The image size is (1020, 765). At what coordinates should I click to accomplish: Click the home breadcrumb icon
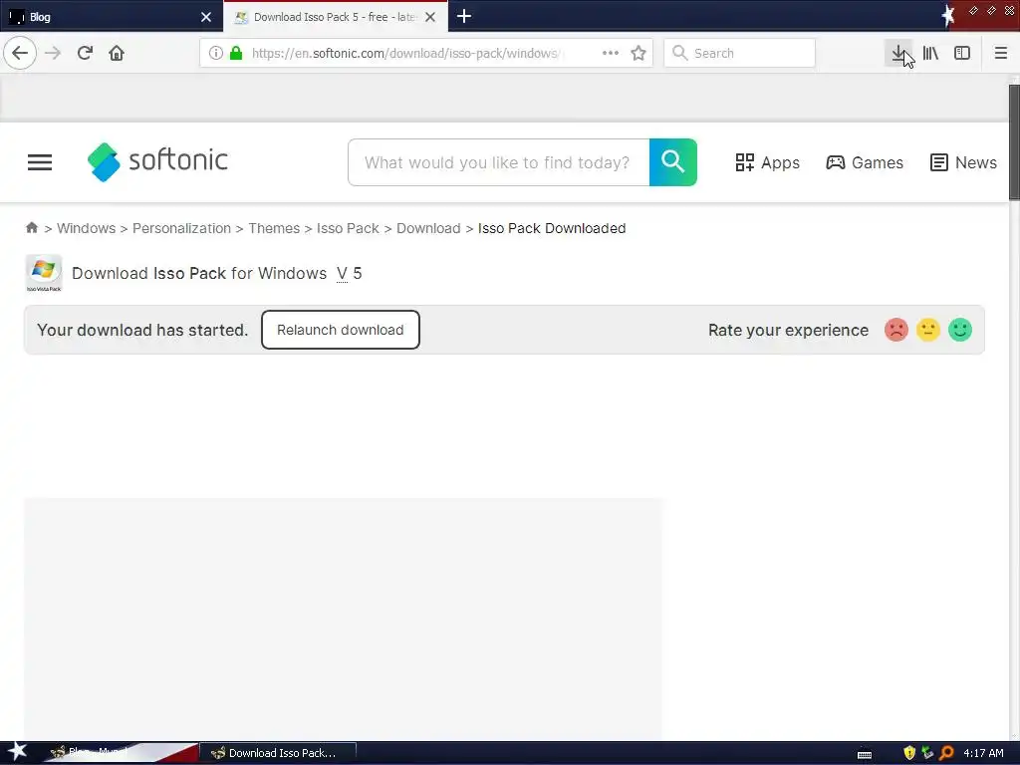(32, 228)
